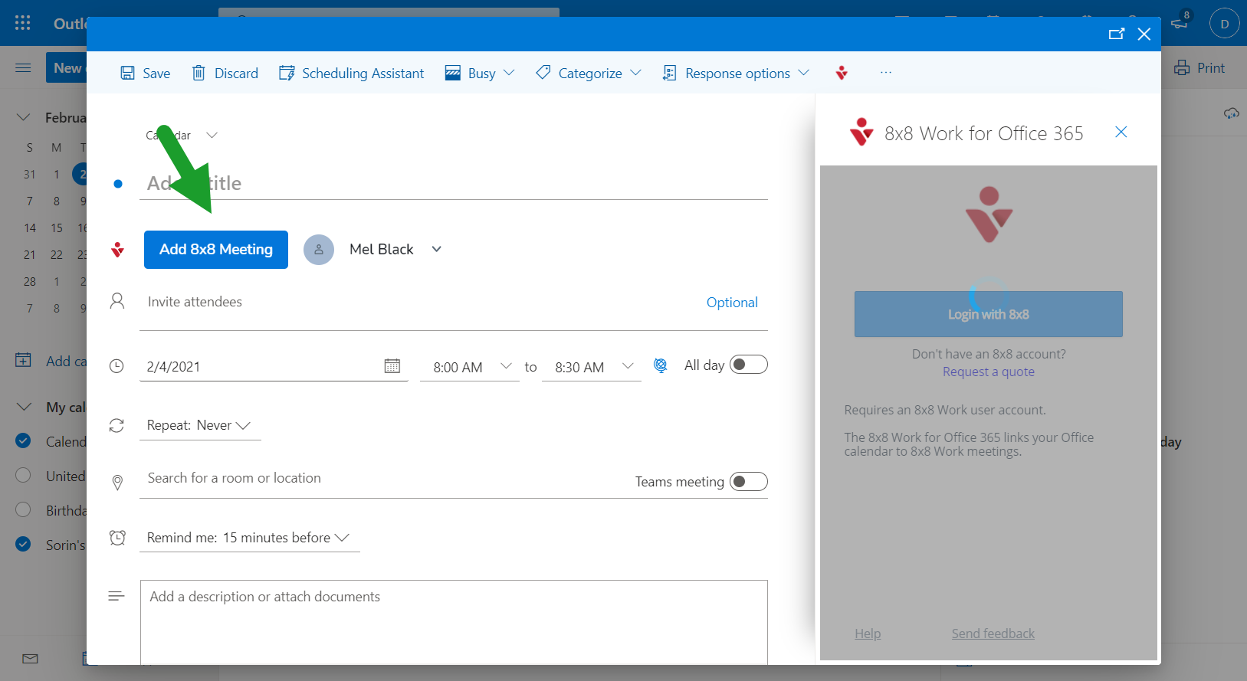Click the Save icon in toolbar

127,73
